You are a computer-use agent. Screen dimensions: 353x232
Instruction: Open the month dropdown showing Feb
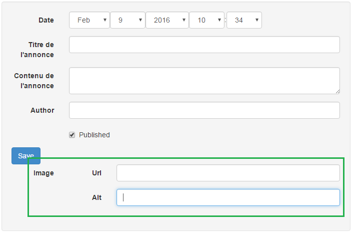(x=89, y=20)
